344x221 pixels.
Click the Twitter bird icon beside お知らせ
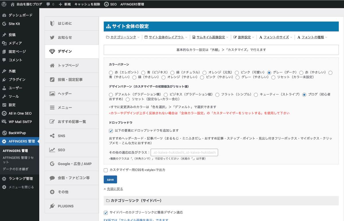pyautogui.click(x=52, y=37)
